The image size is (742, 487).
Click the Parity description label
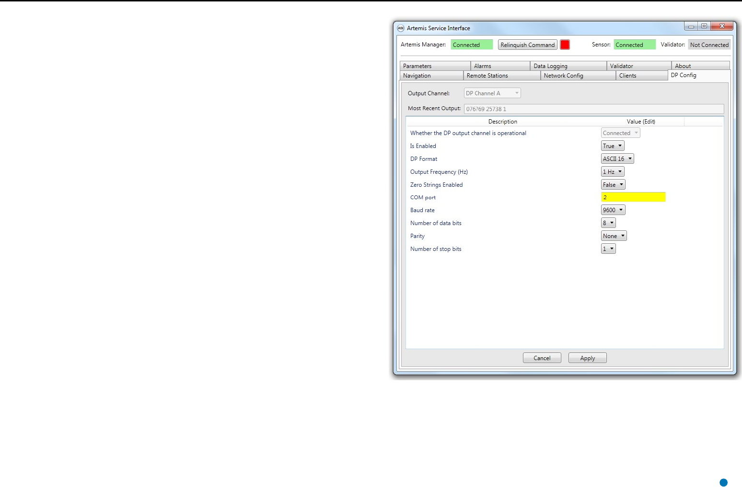click(417, 236)
